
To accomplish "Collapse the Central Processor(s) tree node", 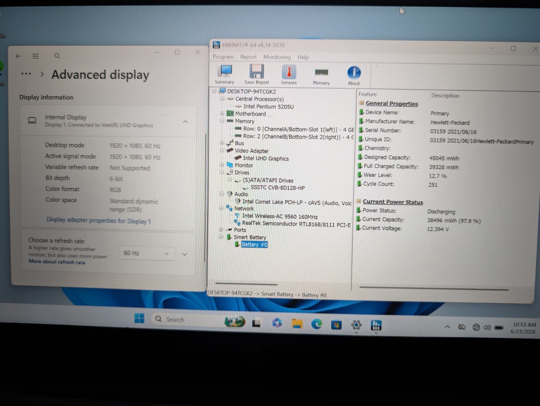I will [222, 99].
